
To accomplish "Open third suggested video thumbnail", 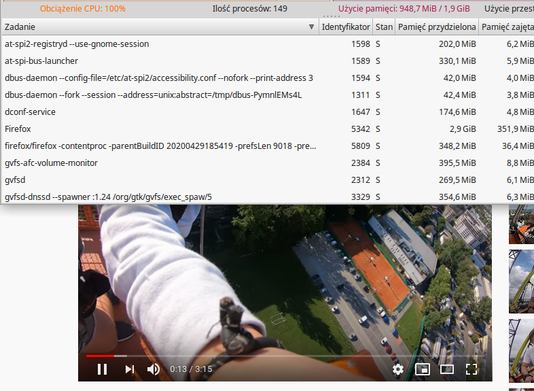I will click(521, 351).
